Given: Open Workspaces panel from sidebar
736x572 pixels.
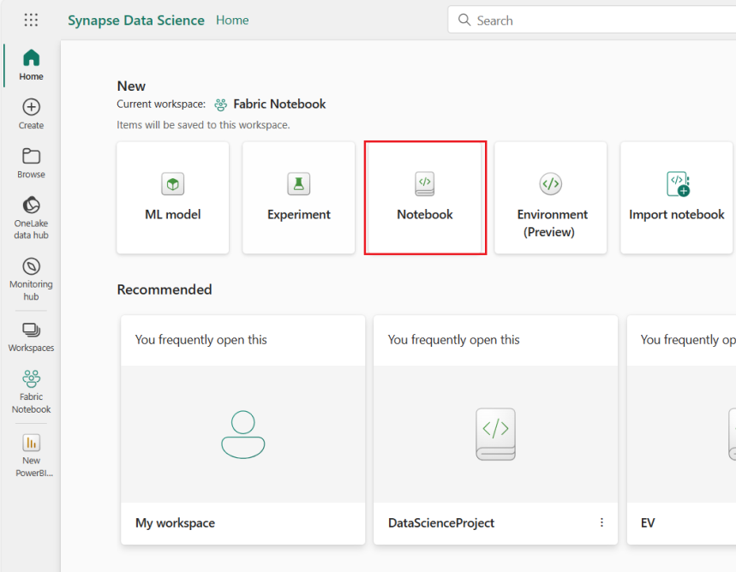Looking at the screenshot, I should click(31, 337).
